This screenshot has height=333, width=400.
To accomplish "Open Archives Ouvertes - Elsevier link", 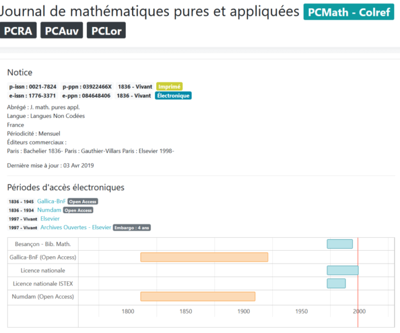I will tap(76, 227).
